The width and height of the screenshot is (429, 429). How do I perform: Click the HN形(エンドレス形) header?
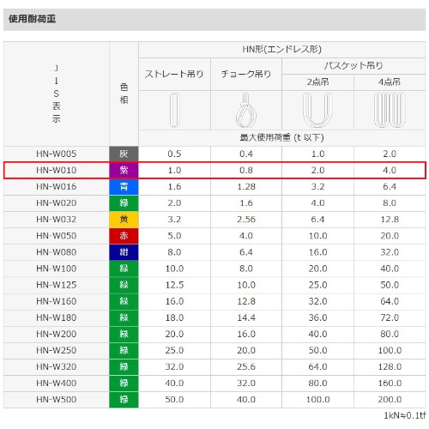point(282,50)
